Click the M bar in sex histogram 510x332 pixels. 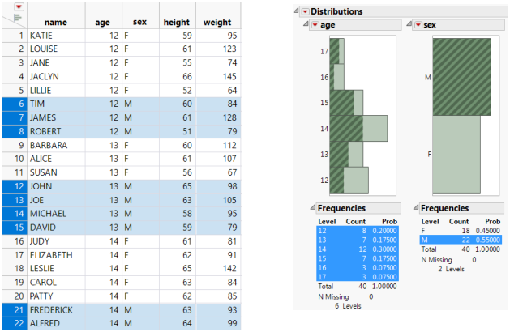point(456,77)
